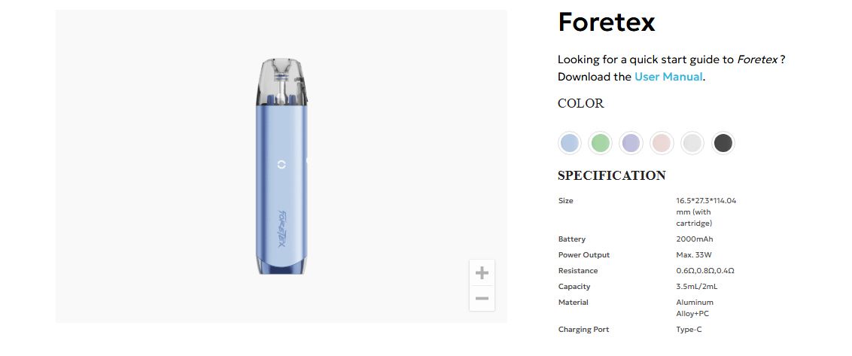
Task: Zoom out with the minus button
Action: (482, 299)
